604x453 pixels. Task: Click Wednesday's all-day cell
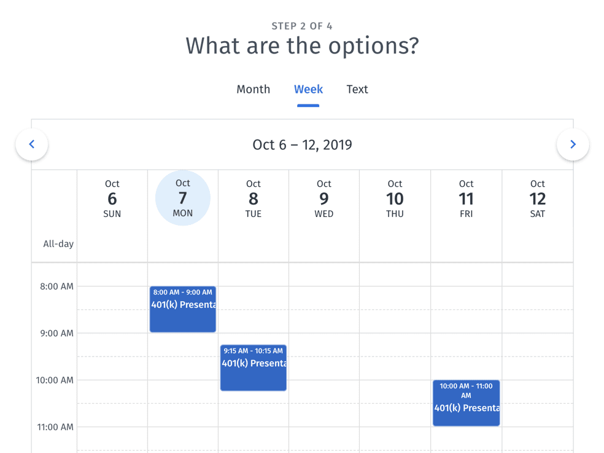(x=324, y=244)
